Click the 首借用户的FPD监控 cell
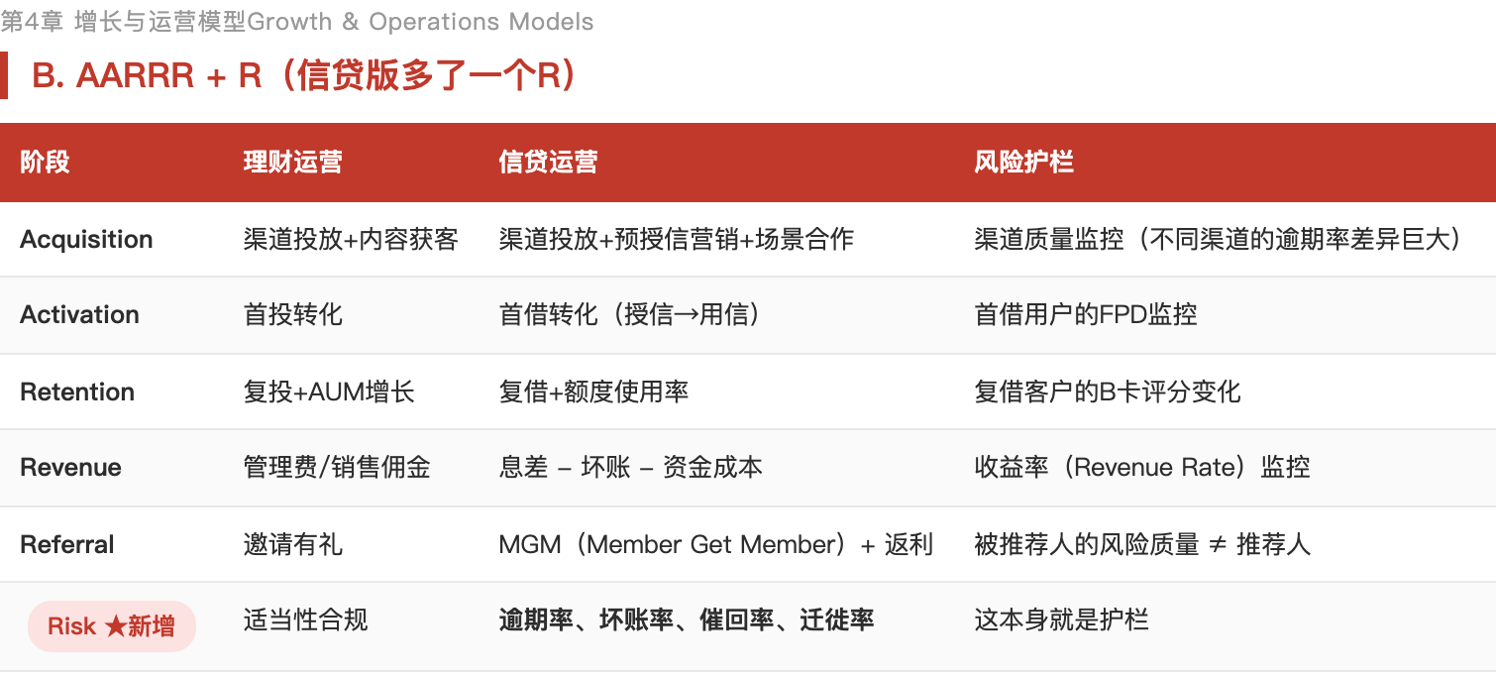Image resolution: width=1496 pixels, height=674 pixels. pos(1086,315)
